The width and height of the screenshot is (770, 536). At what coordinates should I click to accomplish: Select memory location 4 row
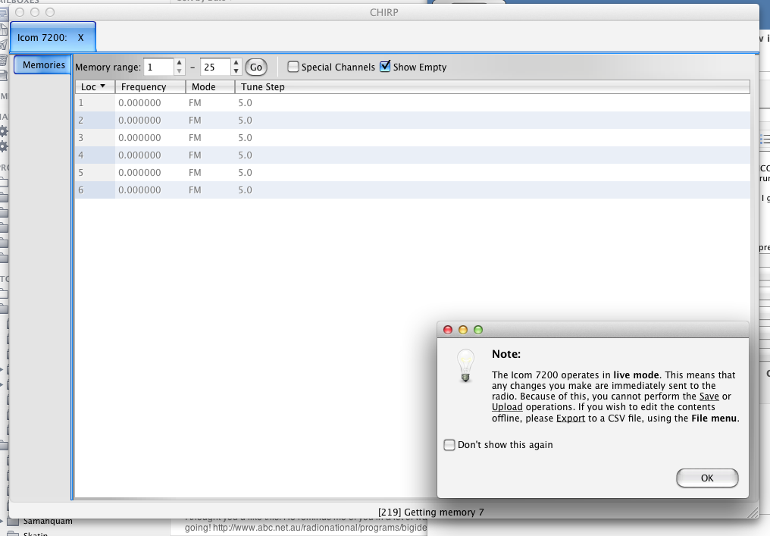[x=412, y=155]
